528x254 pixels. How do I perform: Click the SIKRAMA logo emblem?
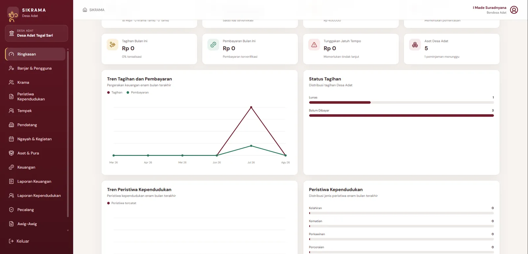[13, 15]
